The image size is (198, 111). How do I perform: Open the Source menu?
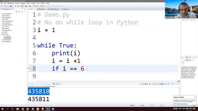[17, 3]
